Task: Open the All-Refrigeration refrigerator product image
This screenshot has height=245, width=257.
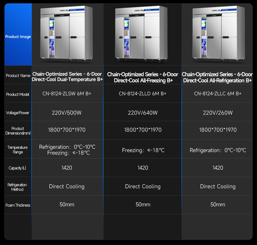Action: (x=219, y=34)
